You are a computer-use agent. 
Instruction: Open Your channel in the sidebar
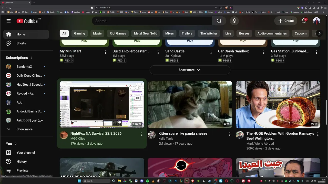click(26, 153)
